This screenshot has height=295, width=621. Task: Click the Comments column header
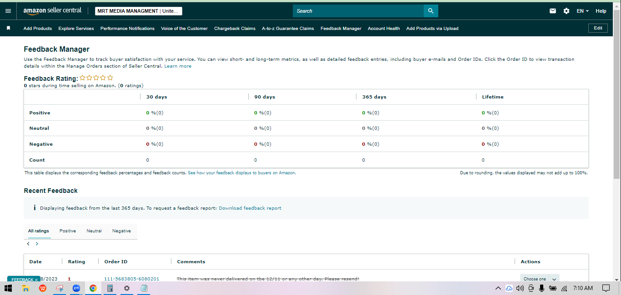[x=191, y=262]
